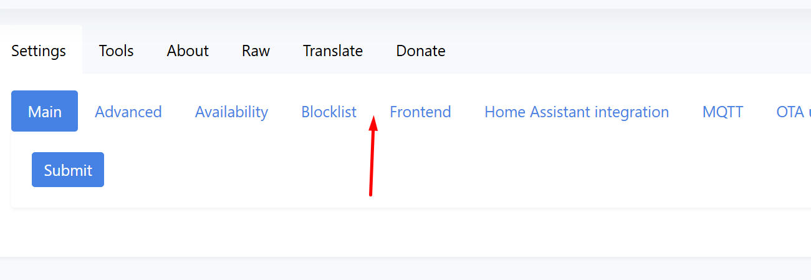Viewport: 811px width, 280px height.
Task: Open the Donate tab
Action: point(421,51)
